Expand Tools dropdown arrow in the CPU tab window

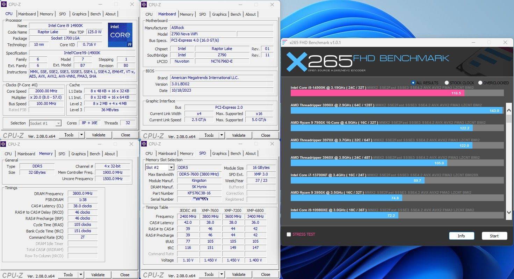pos(81,135)
